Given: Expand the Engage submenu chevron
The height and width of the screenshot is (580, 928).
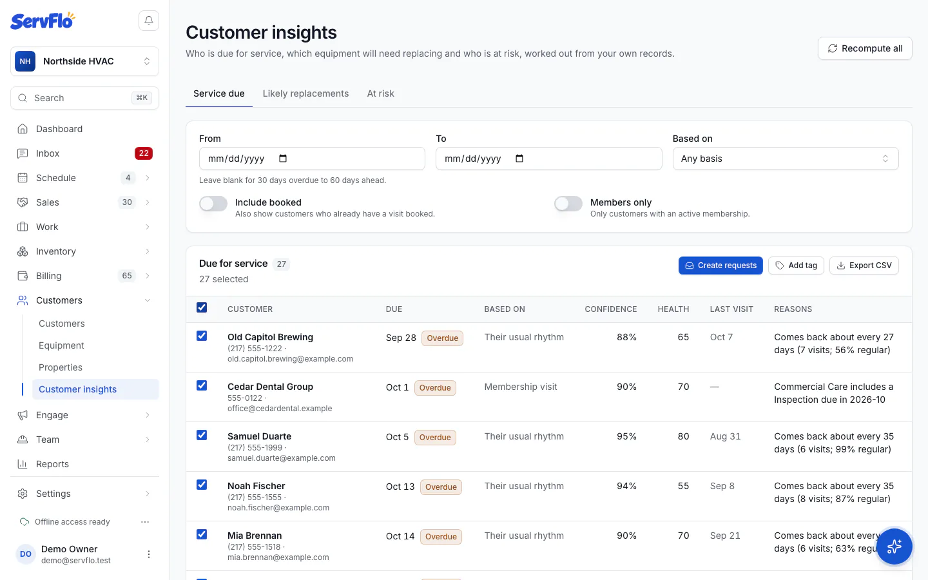Looking at the screenshot, I should (148, 415).
